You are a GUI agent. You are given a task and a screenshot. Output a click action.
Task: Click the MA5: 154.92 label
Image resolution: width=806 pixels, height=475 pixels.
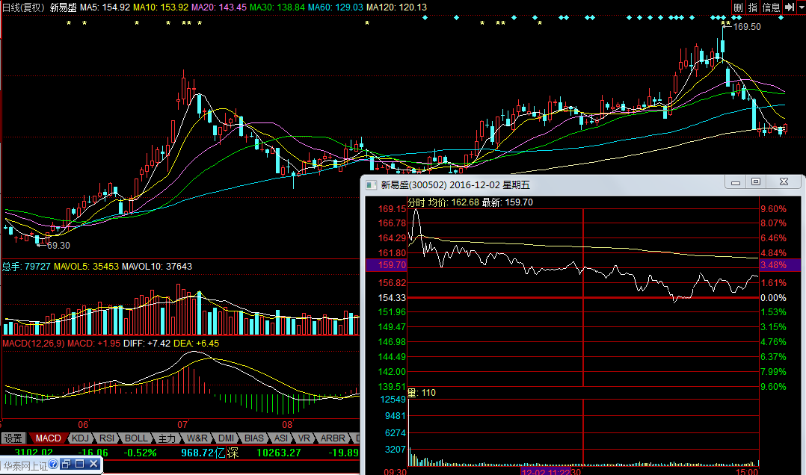click(105, 7)
